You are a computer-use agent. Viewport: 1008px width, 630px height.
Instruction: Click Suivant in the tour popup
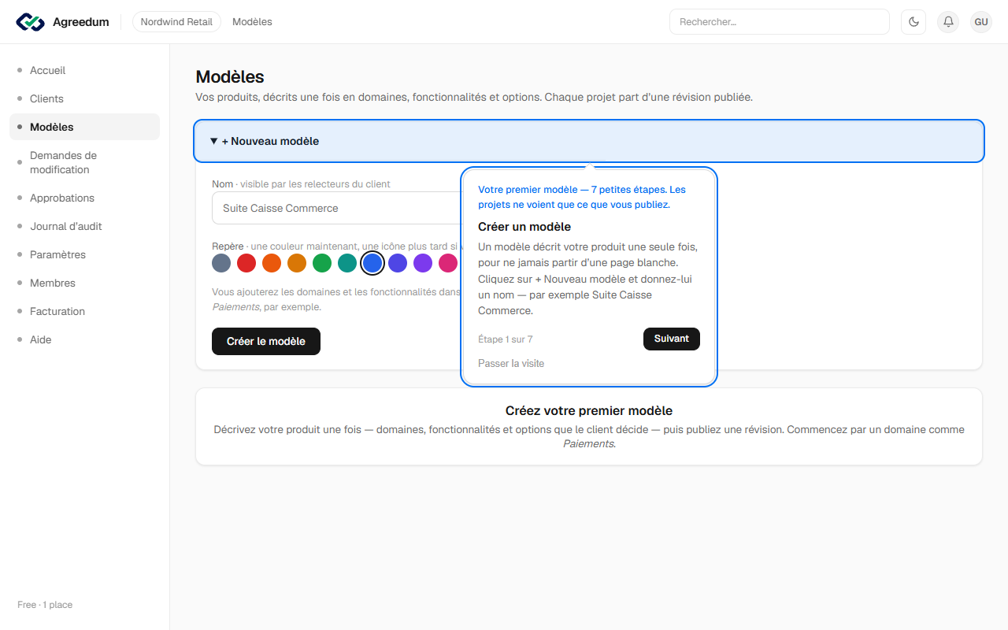[672, 339]
